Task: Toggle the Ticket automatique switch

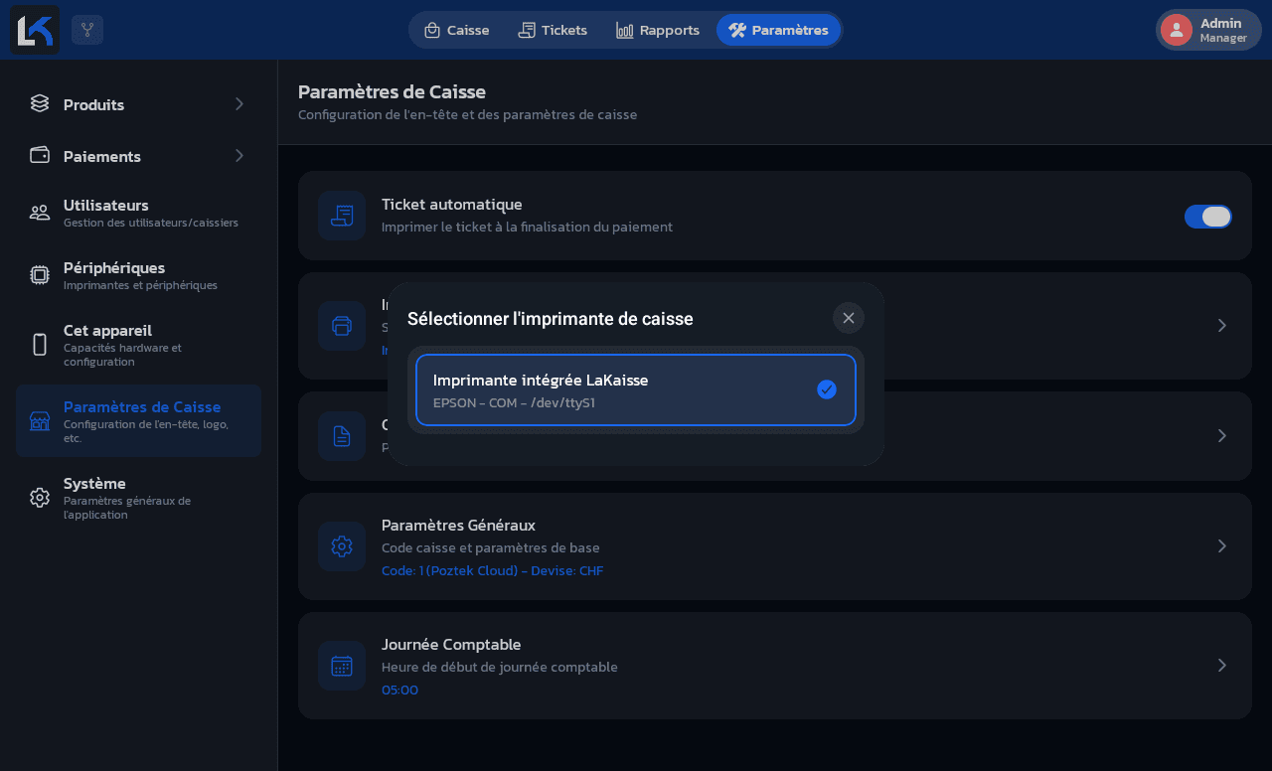Action: pyautogui.click(x=1208, y=217)
